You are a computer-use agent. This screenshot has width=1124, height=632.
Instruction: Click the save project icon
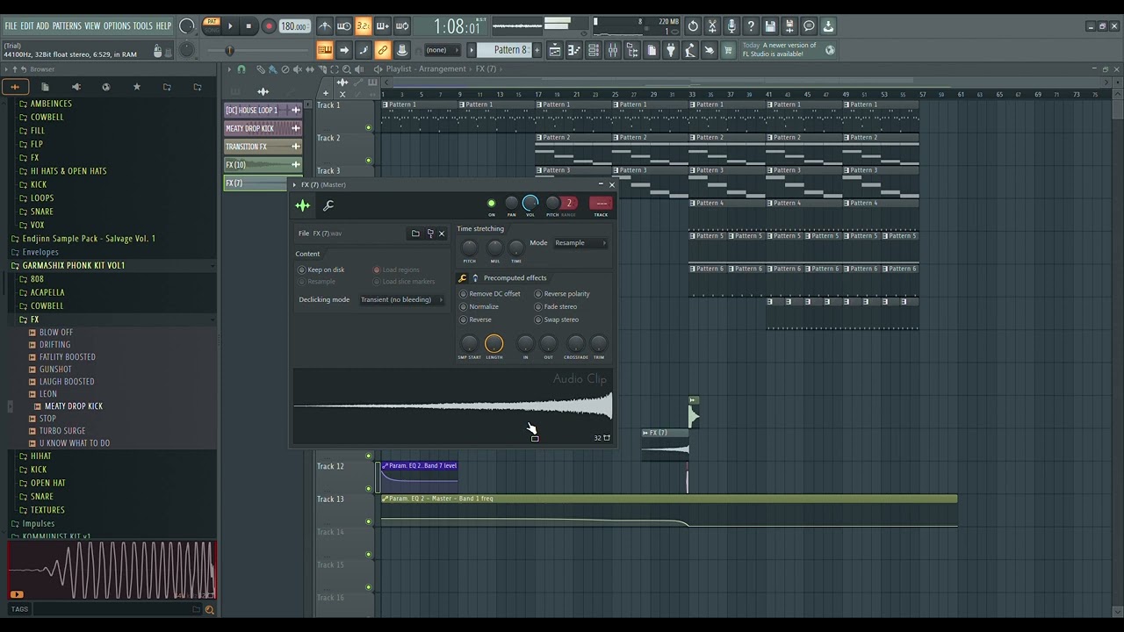coord(770,26)
